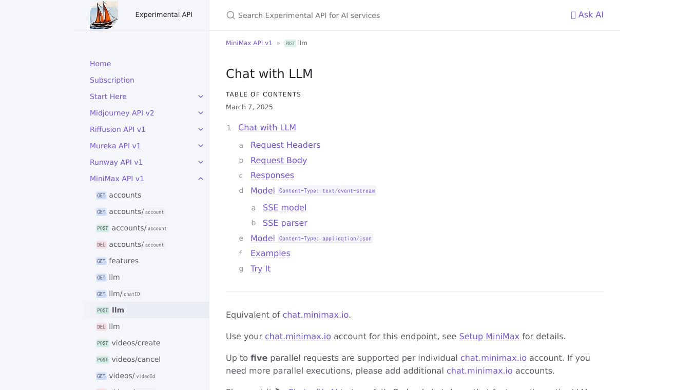
Task: Click the sailboat logo icon
Action: click(x=104, y=15)
